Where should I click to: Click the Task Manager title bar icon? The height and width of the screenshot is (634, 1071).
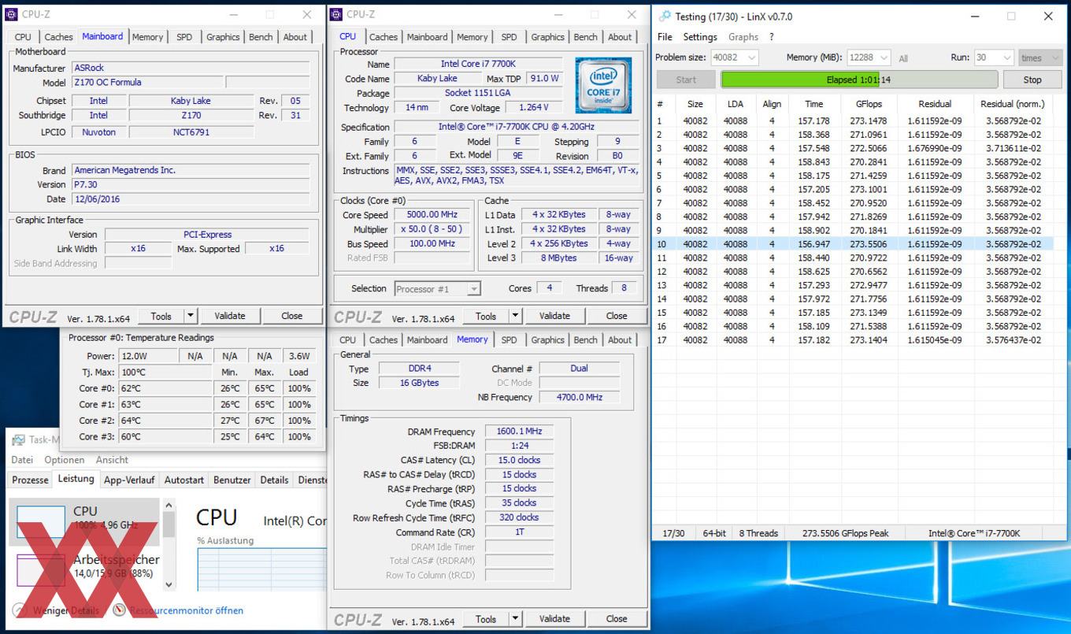tap(18, 440)
